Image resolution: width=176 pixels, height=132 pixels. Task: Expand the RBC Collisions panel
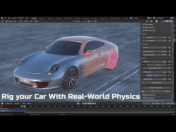[157, 98]
